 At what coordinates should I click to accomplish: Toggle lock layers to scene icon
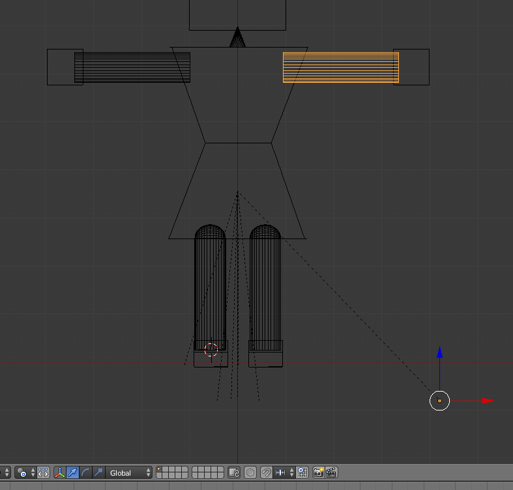click(x=235, y=472)
